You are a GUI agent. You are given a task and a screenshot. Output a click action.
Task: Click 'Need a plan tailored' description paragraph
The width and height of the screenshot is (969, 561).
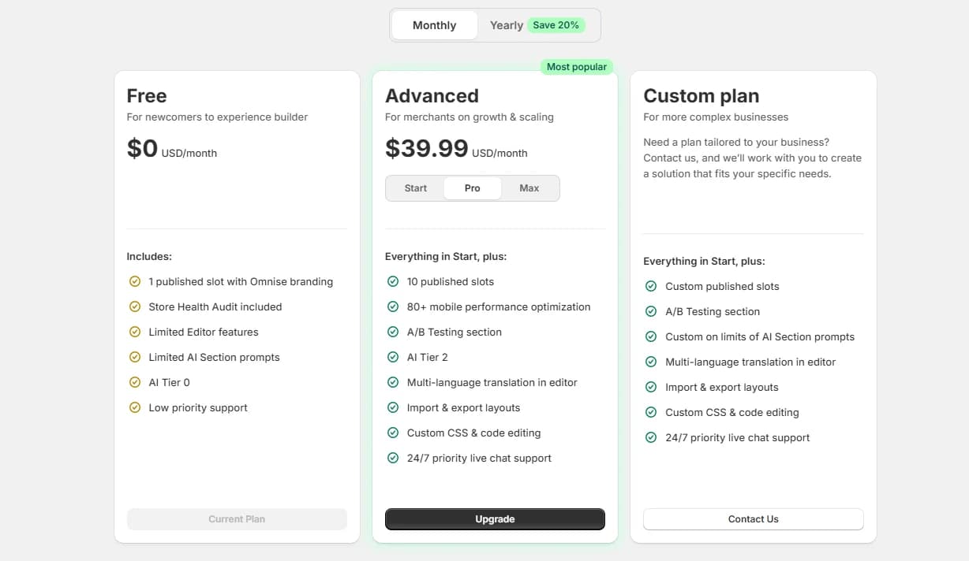[752, 158]
